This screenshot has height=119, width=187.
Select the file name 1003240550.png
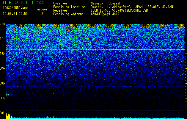[x=15, y=8]
